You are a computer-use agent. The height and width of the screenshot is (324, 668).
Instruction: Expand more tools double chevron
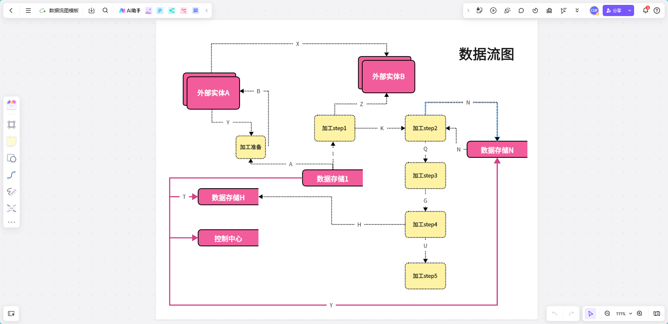point(577,10)
